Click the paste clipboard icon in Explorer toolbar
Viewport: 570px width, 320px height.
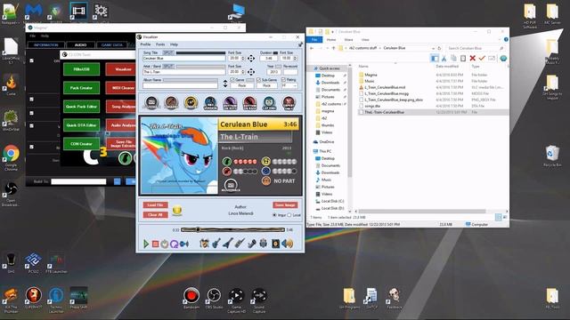point(463,58)
